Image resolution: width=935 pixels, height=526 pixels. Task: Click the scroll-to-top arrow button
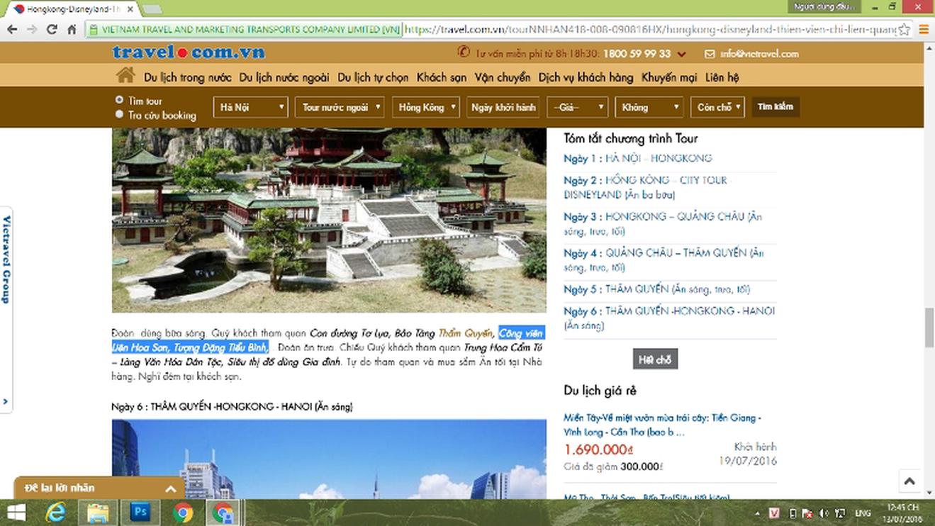(909, 481)
